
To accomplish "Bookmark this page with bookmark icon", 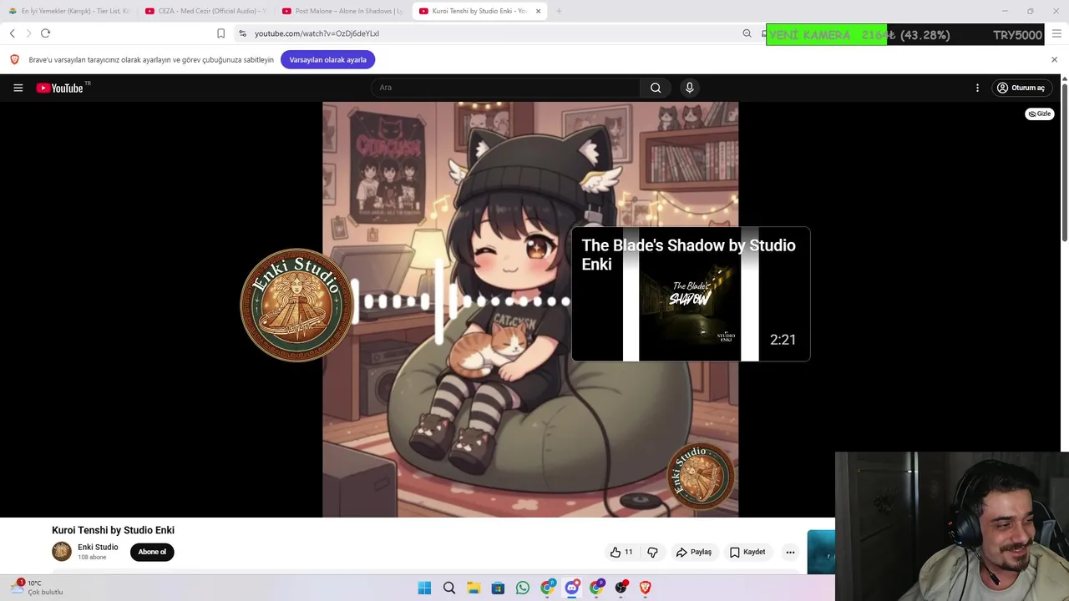I will 220,33.
